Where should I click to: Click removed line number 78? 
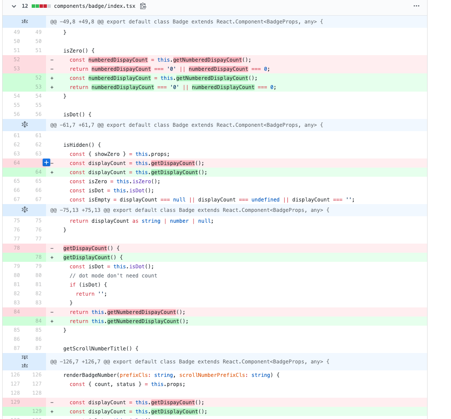(x=16, y=247)
